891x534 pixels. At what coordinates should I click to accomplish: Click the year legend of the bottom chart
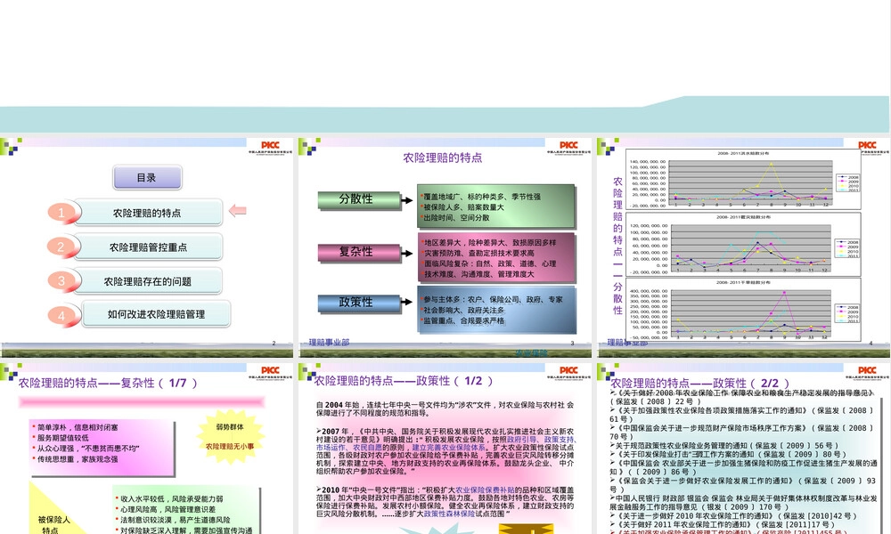pyautogui.click(x=848, y=313)
